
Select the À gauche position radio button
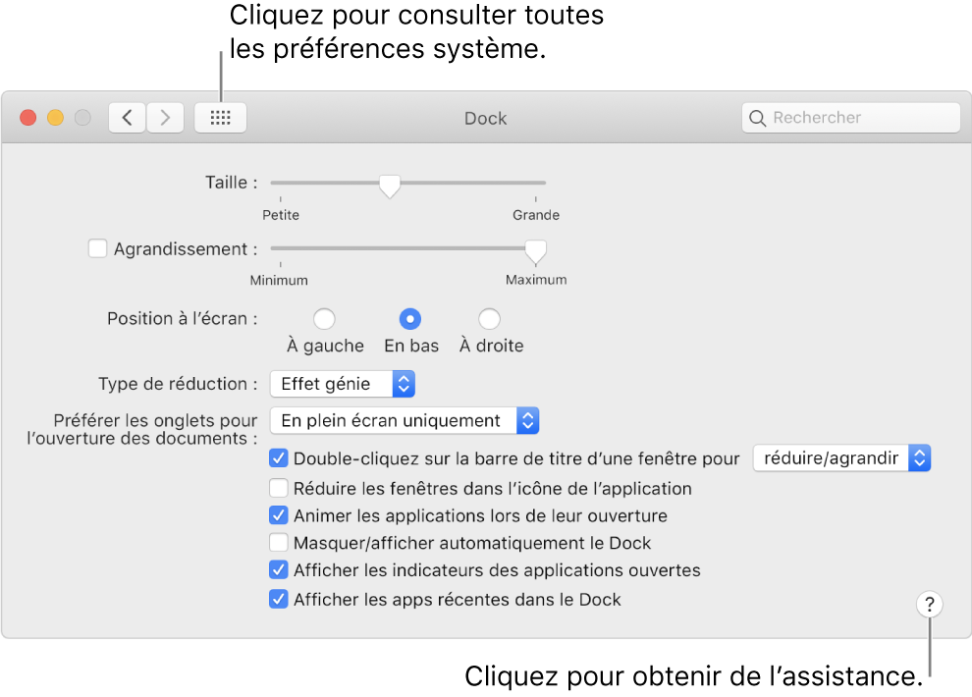tap(324, 319)
